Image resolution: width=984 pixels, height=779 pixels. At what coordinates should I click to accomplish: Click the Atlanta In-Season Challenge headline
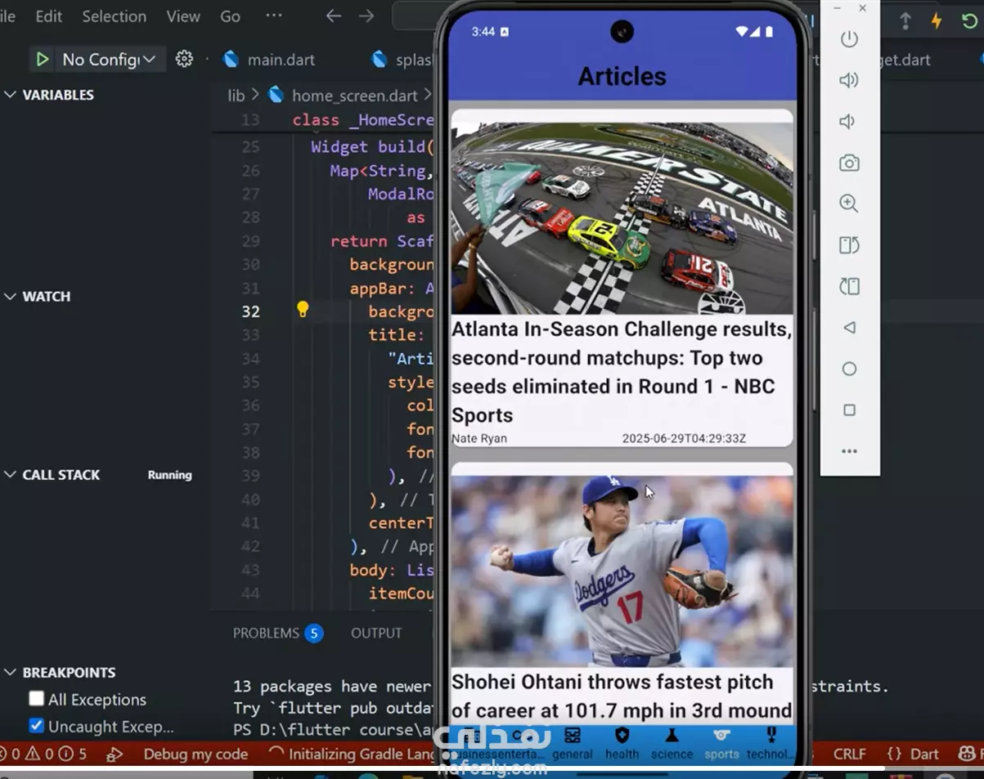pos(622,372)
